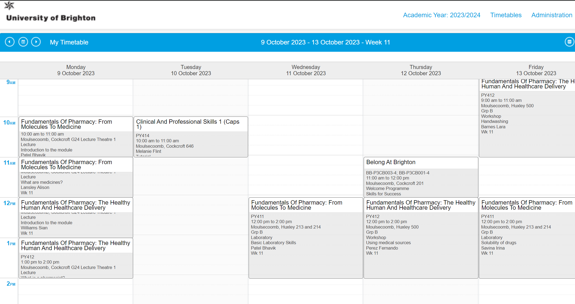Open the Timetables menu
This screenshot has width=575, height=304.
(506, 15)
